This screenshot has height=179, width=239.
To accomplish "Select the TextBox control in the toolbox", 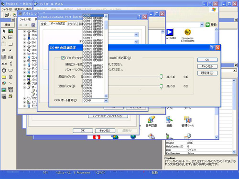I will click(x=11, y=38).
